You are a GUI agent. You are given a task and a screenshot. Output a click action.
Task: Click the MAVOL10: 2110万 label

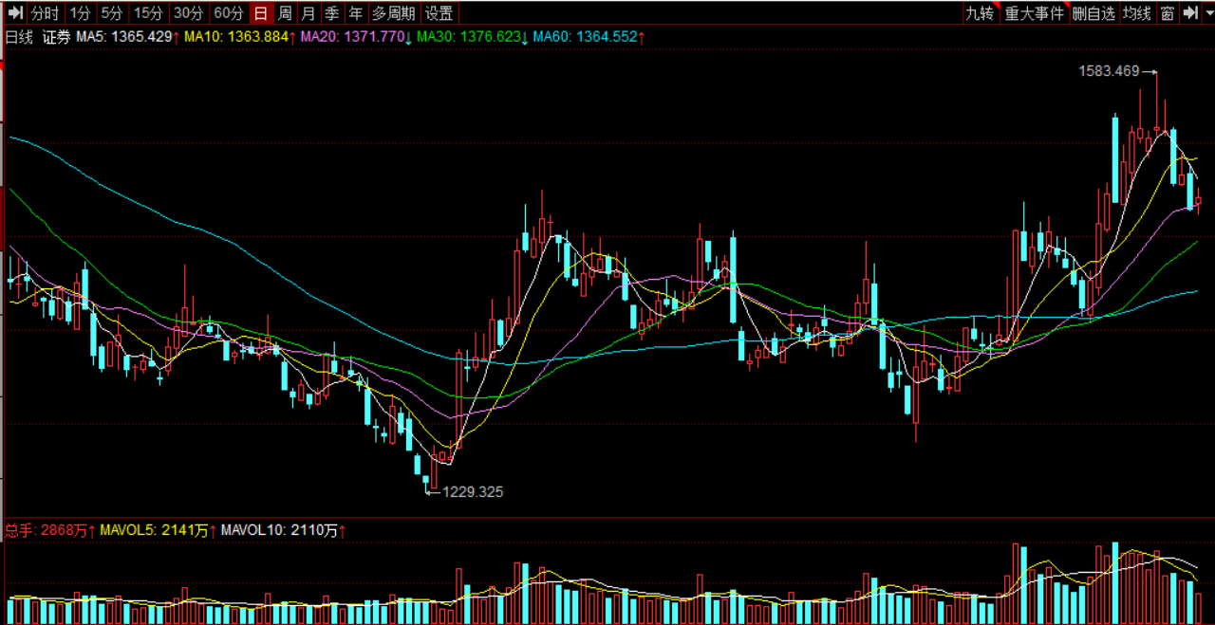point(284,530)
